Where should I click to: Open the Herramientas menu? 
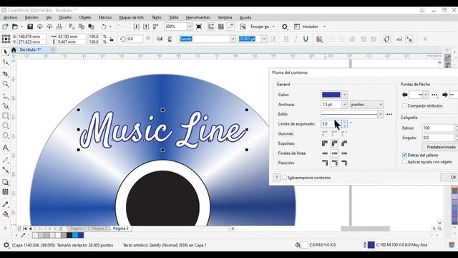click(x=198, y=17)
